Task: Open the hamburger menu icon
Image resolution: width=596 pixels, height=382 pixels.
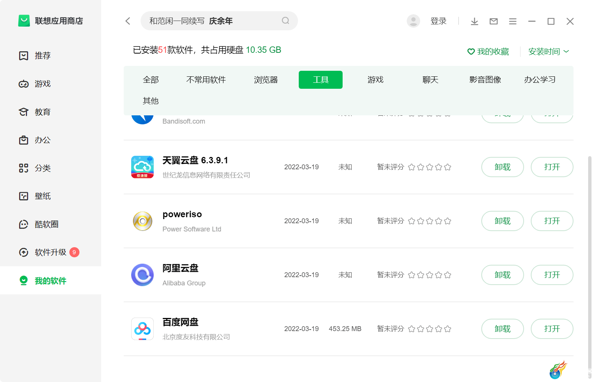Action: 513,21
